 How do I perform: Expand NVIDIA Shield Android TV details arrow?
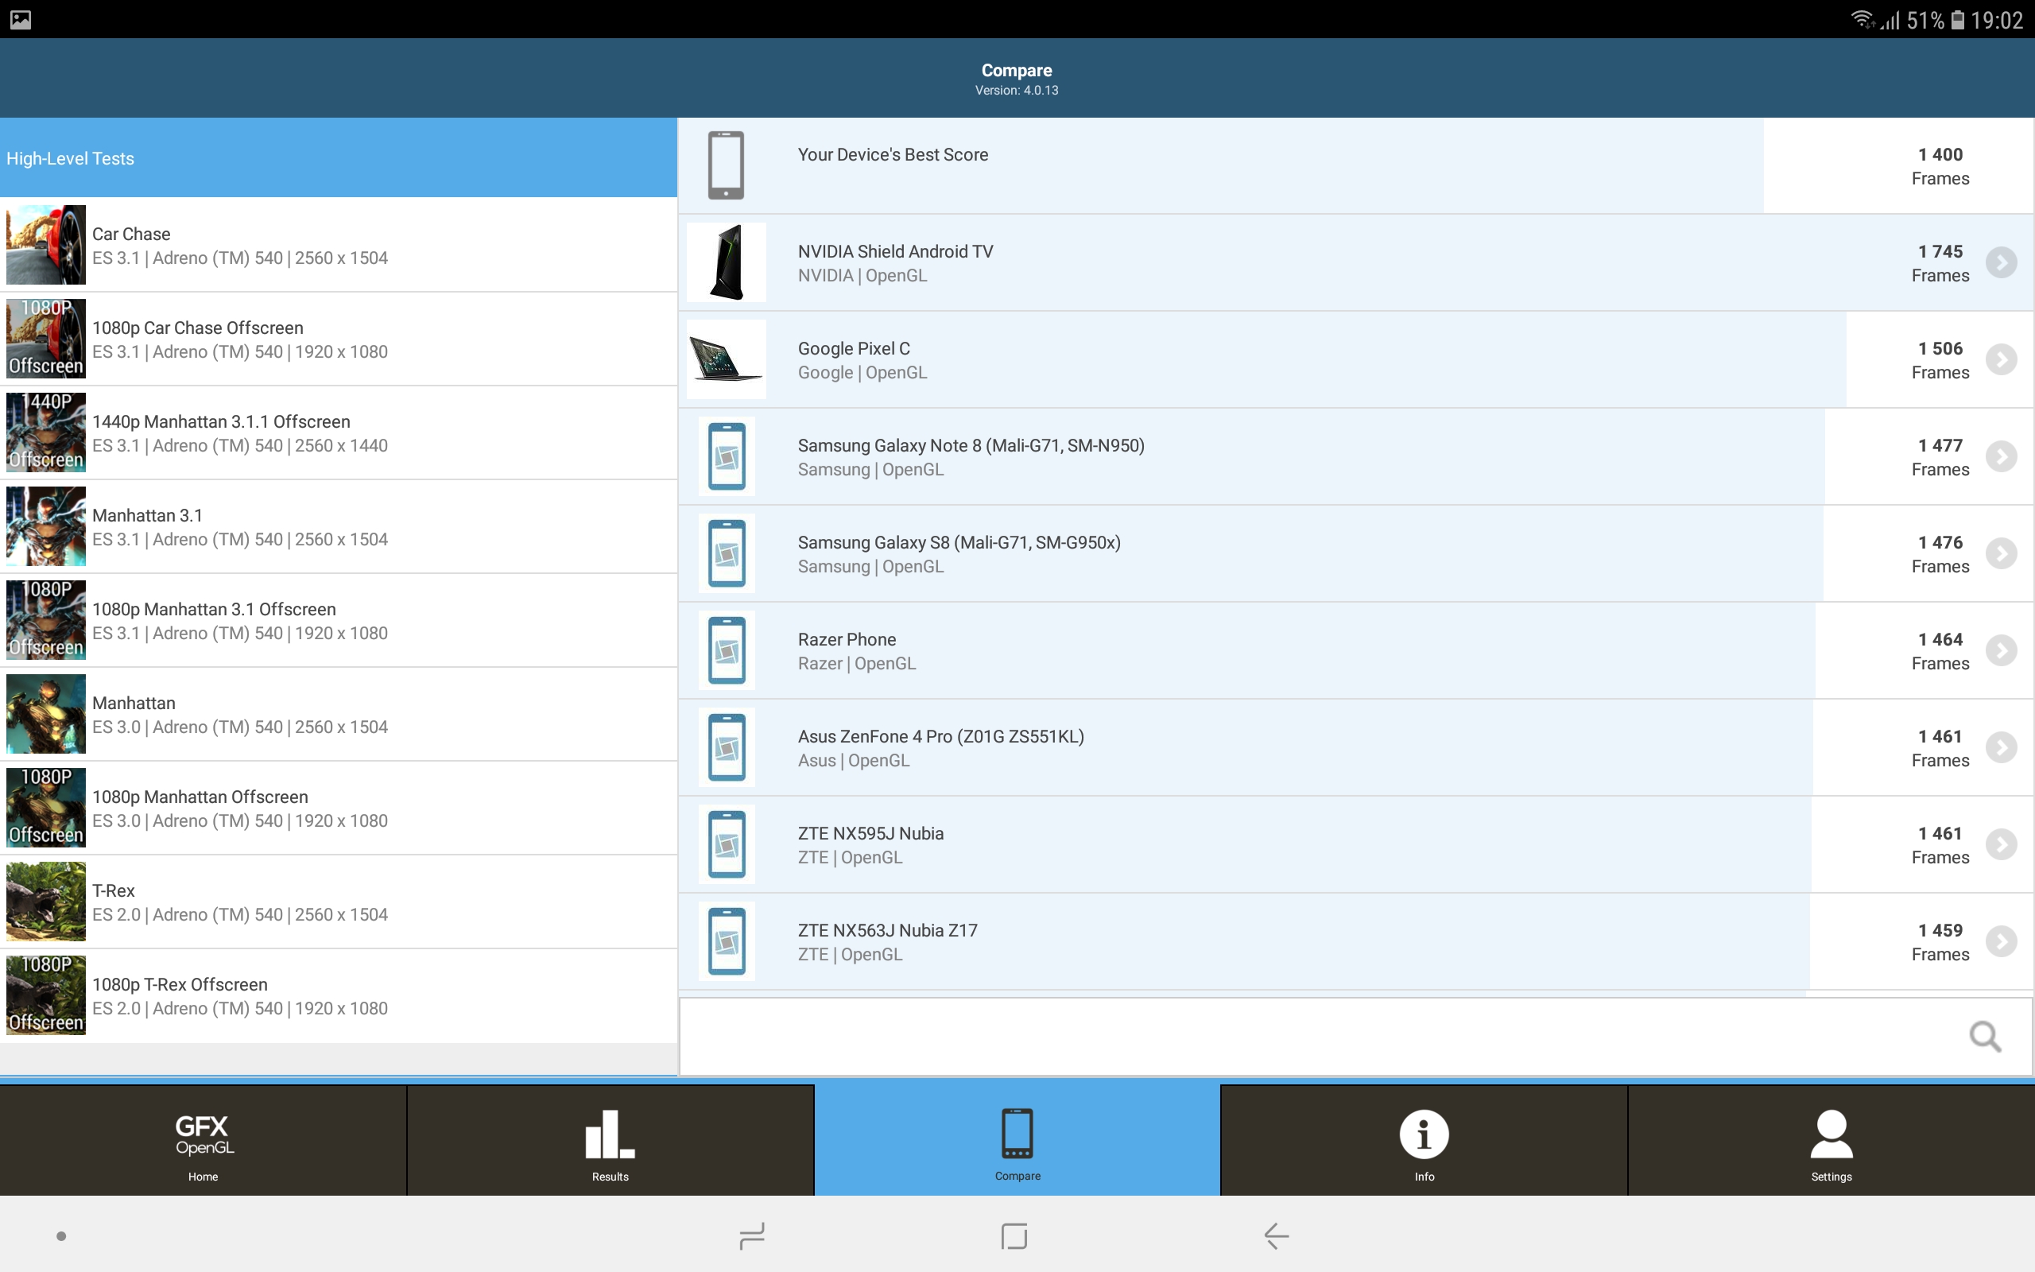click(x=2001, y=262)
